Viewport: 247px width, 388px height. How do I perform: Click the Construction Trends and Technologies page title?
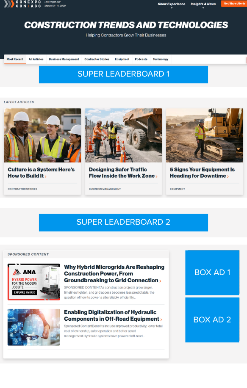click(126, 25)
